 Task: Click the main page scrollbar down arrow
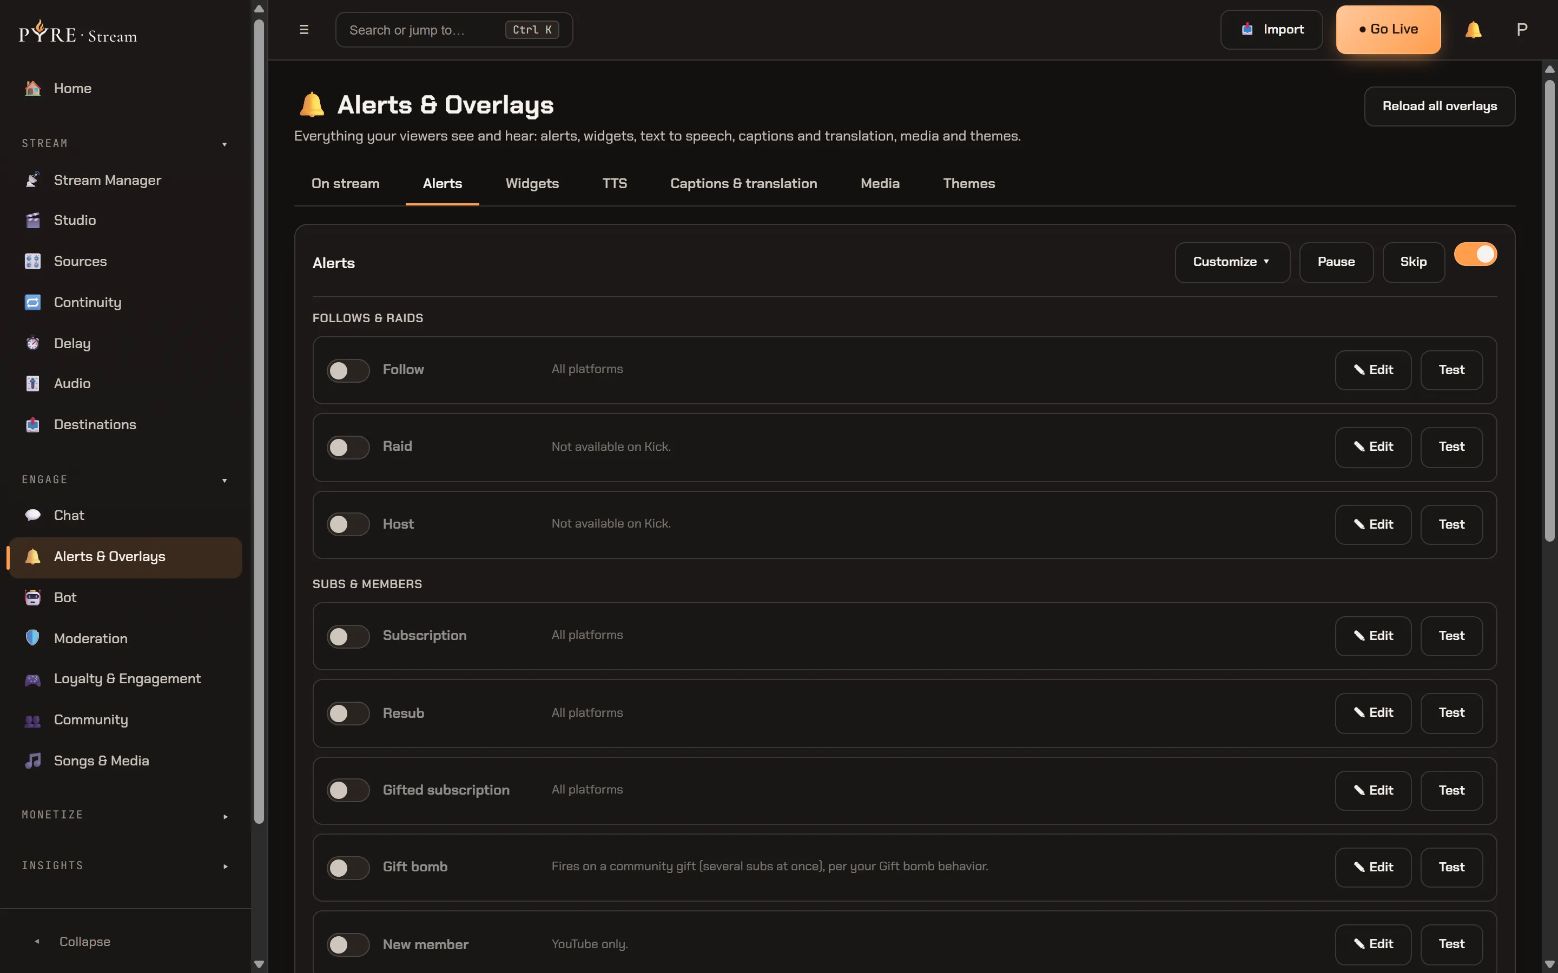pyautogui.click(x=1550, y=964)
